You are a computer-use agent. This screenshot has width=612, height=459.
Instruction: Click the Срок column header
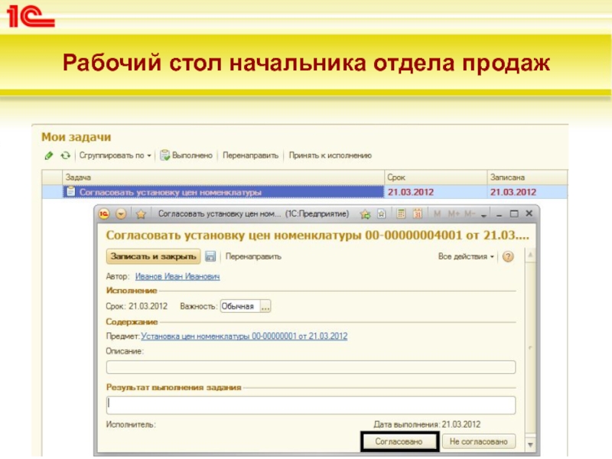[435, 177]
